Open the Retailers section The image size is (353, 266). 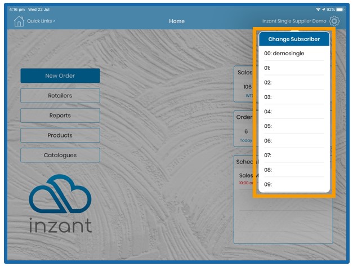coord(60,96)
